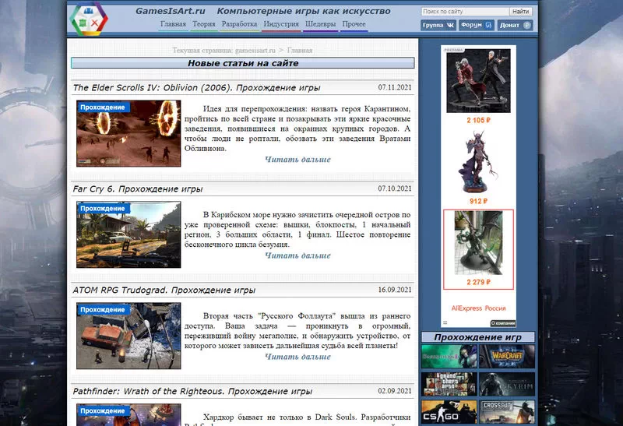Click Читать дальше under the Oblivion article
The image size is (623, 426).
[297, 160]
